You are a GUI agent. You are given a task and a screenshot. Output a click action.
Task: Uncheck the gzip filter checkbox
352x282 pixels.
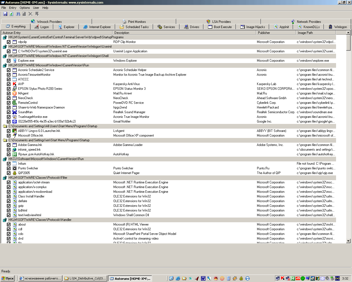[9, 206]
